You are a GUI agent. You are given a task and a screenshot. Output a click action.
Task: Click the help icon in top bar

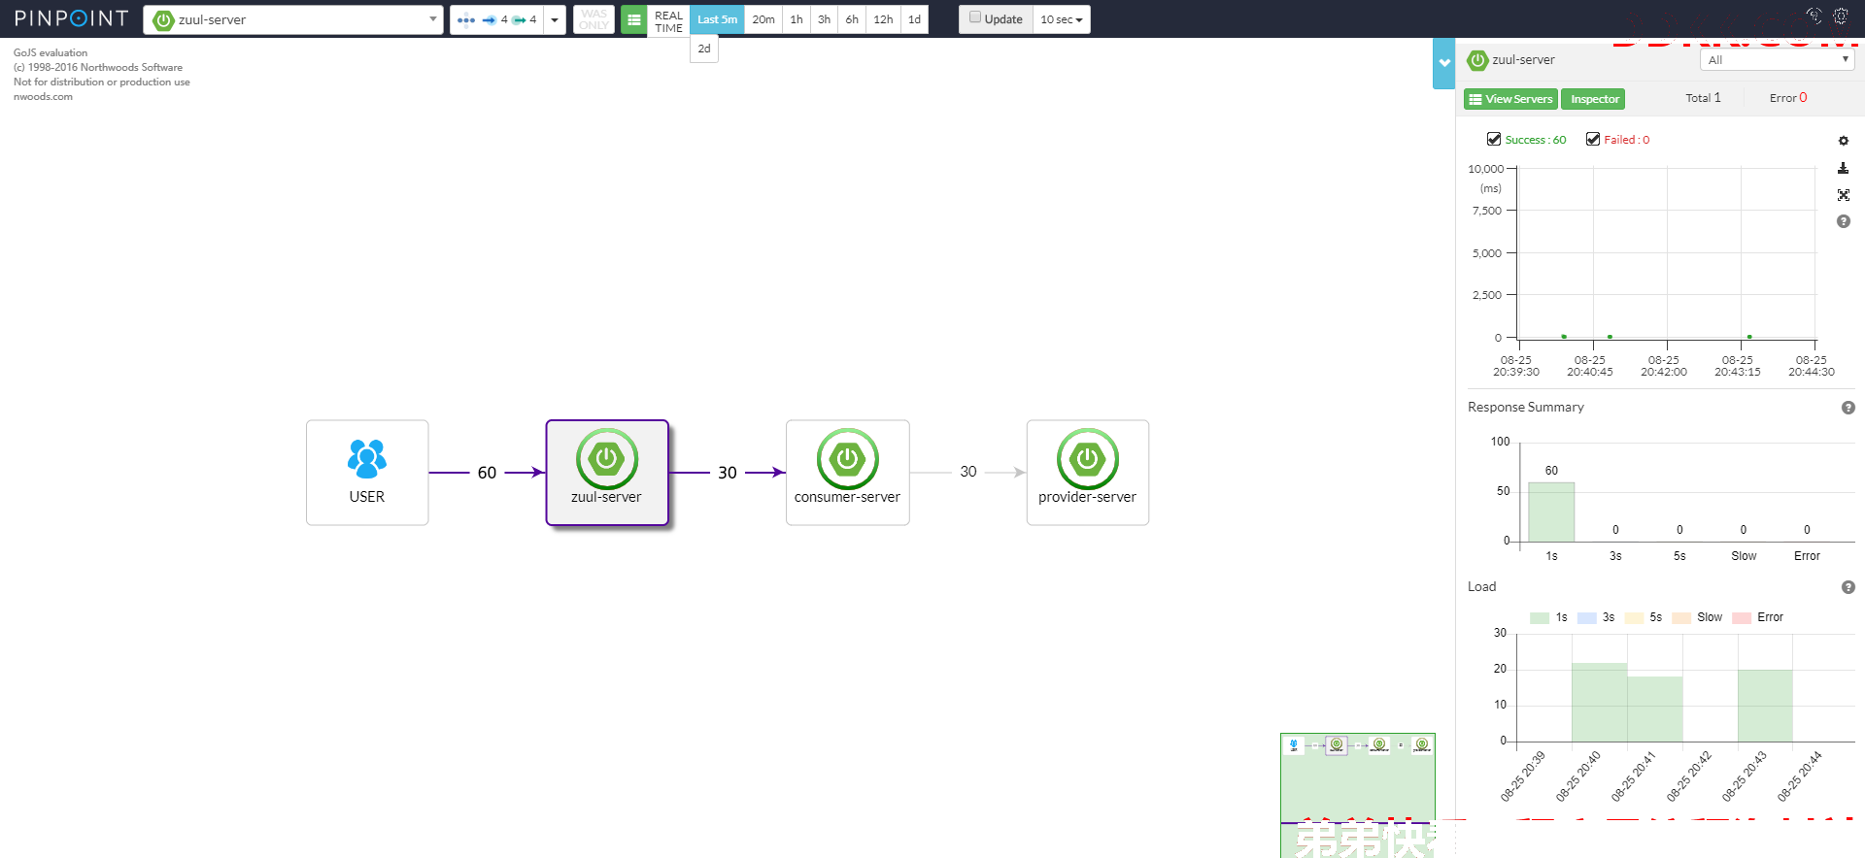pyautogui.click(x=1814, y=16)
